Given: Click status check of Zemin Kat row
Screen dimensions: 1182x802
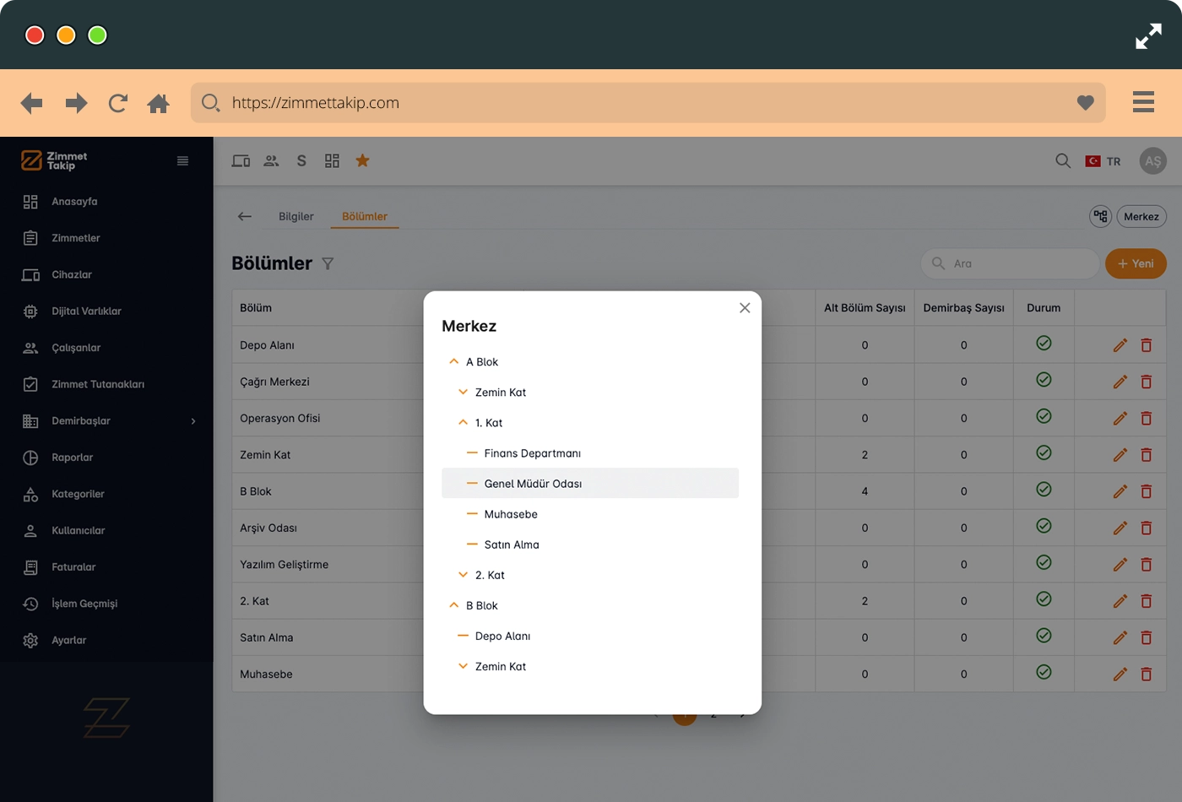Looking at the screenshot, I should point(1044,452).
